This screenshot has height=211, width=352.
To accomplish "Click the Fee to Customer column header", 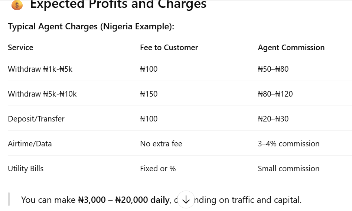I will pyautogui.click(x=169, y=48).
